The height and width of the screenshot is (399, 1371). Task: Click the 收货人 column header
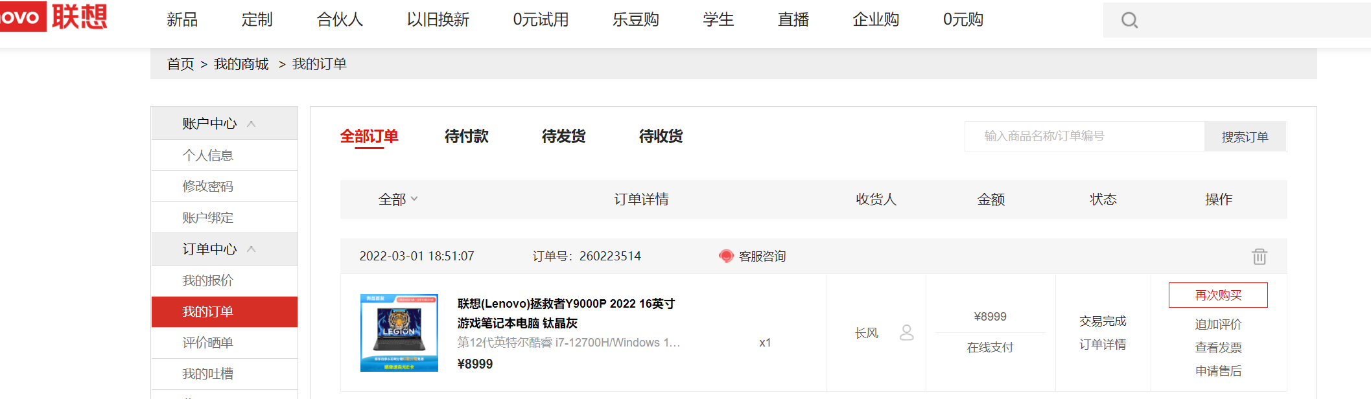876,199
